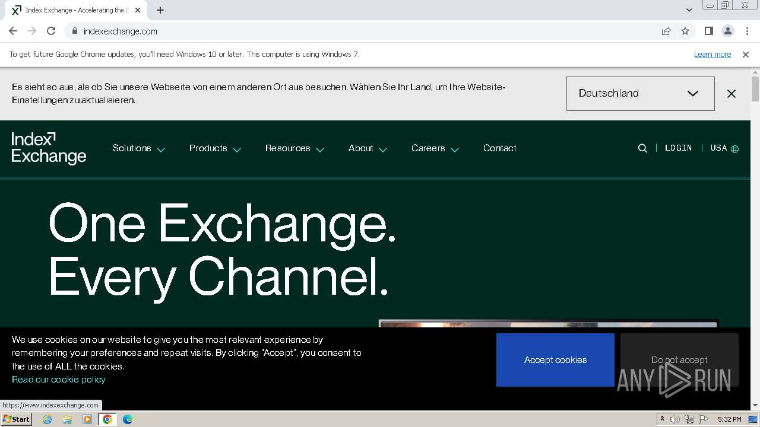Dismiss the Chrome update infobar
The width and height of the screenshot is (760, 427).
(746, 54)
